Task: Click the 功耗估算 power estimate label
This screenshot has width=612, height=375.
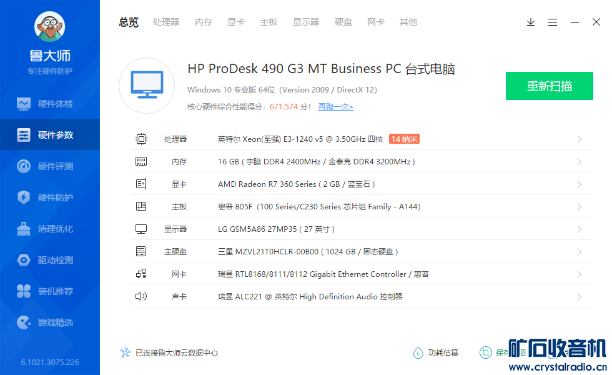Action: [x=443, y=352]
